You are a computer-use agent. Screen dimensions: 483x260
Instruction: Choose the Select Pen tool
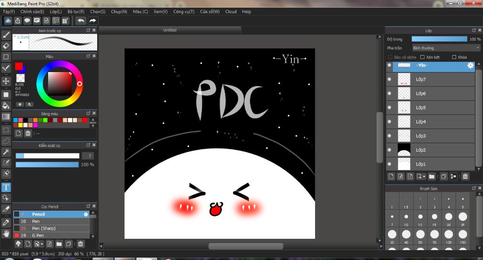(x=6, y=163)
